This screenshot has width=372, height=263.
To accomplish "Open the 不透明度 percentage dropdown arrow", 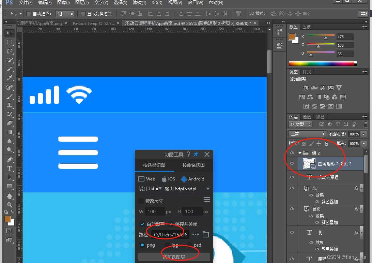I will point(364,134).
